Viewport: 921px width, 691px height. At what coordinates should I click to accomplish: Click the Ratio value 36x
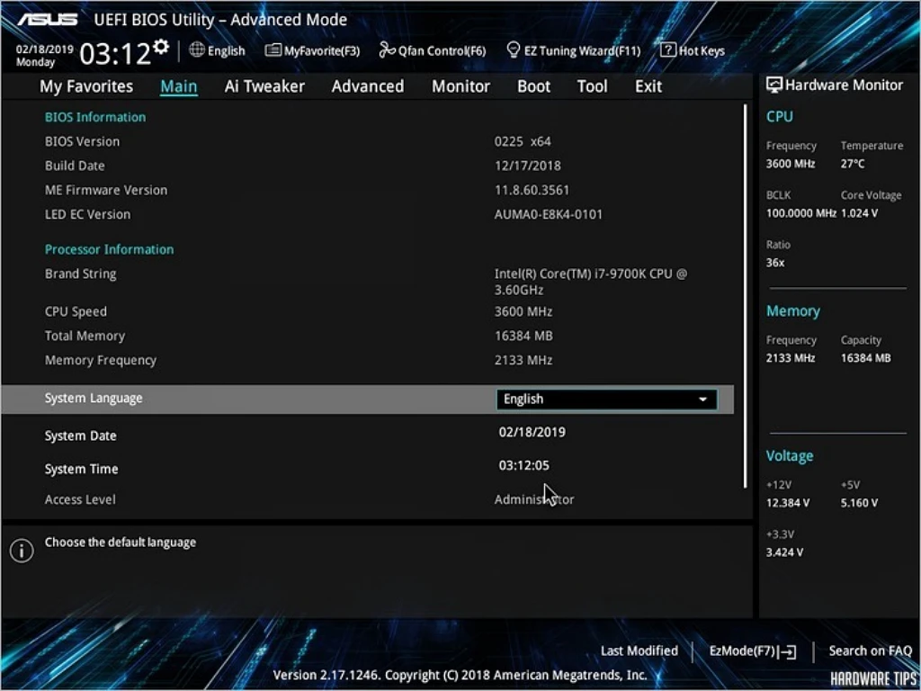pyautogui.click(x=774, y=263)
